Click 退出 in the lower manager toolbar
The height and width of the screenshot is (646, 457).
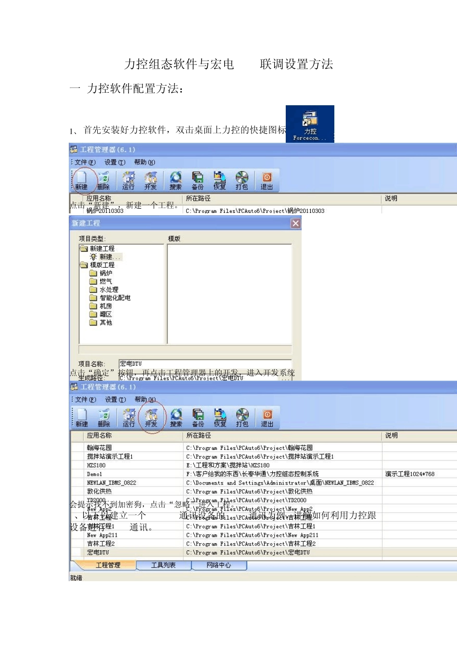(267, 417)
